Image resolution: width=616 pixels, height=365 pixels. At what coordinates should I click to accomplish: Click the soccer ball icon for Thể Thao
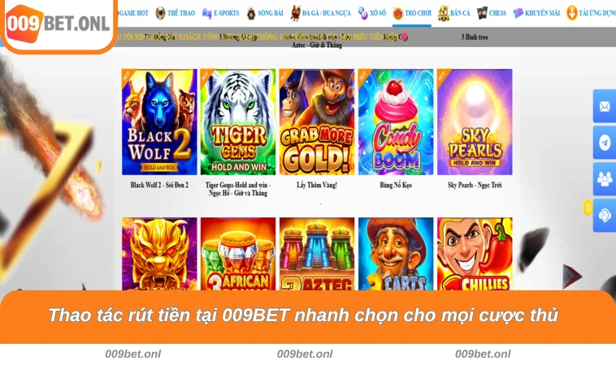(x=160, y=13)
